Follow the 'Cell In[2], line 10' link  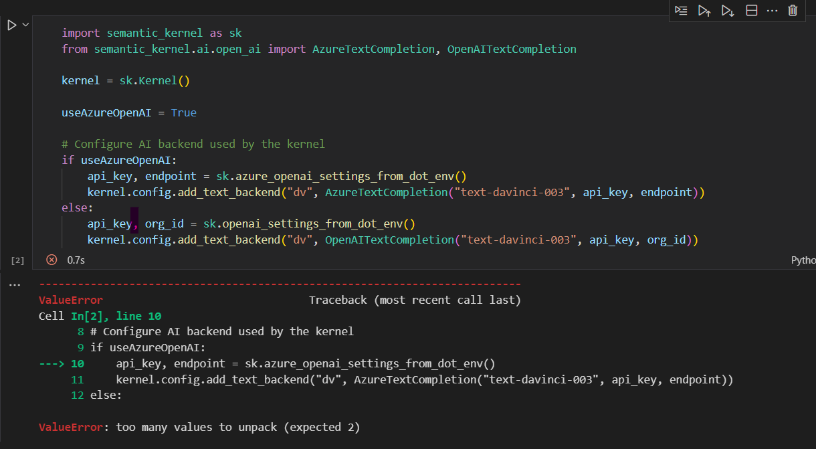(x=100, y=316)
